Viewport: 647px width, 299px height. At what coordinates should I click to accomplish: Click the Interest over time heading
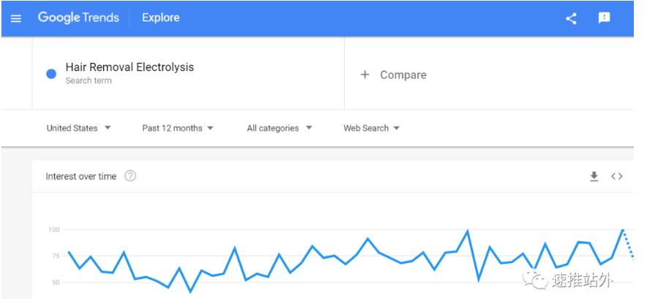81,176
